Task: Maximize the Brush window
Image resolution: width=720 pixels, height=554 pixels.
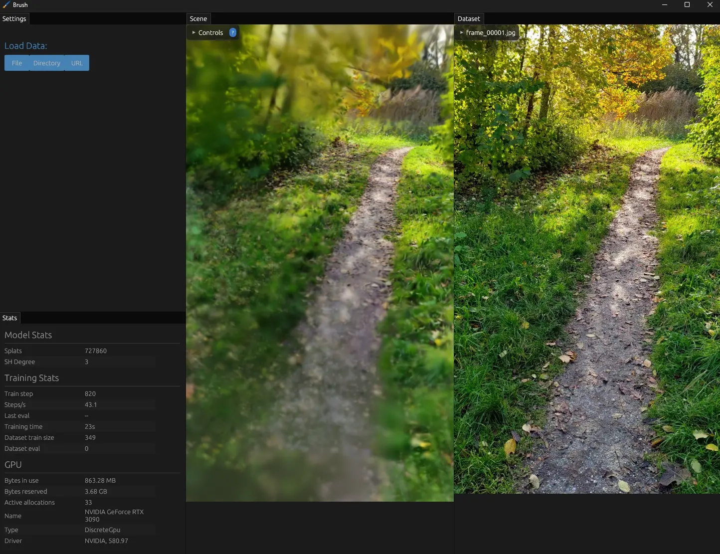Action: (687, 5)
